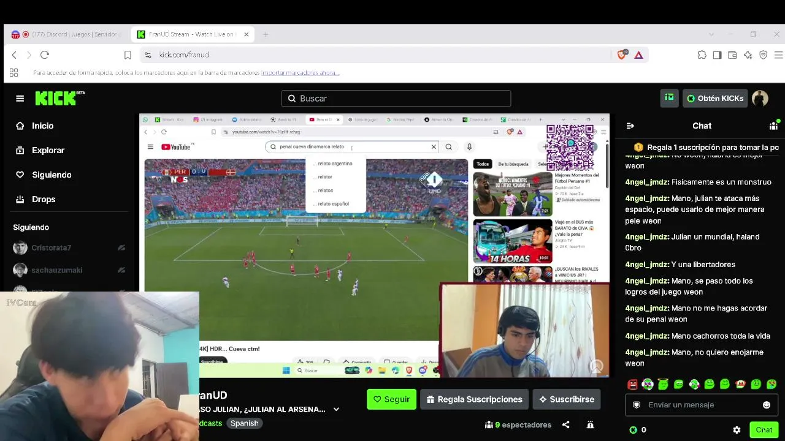Screen dimensions: 785x441
Task: Open Leo AI sparkle icon
Action: point(748,55)
